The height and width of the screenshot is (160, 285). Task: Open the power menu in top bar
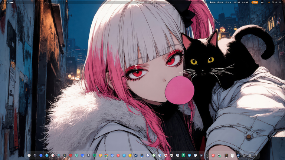(280, 3)
